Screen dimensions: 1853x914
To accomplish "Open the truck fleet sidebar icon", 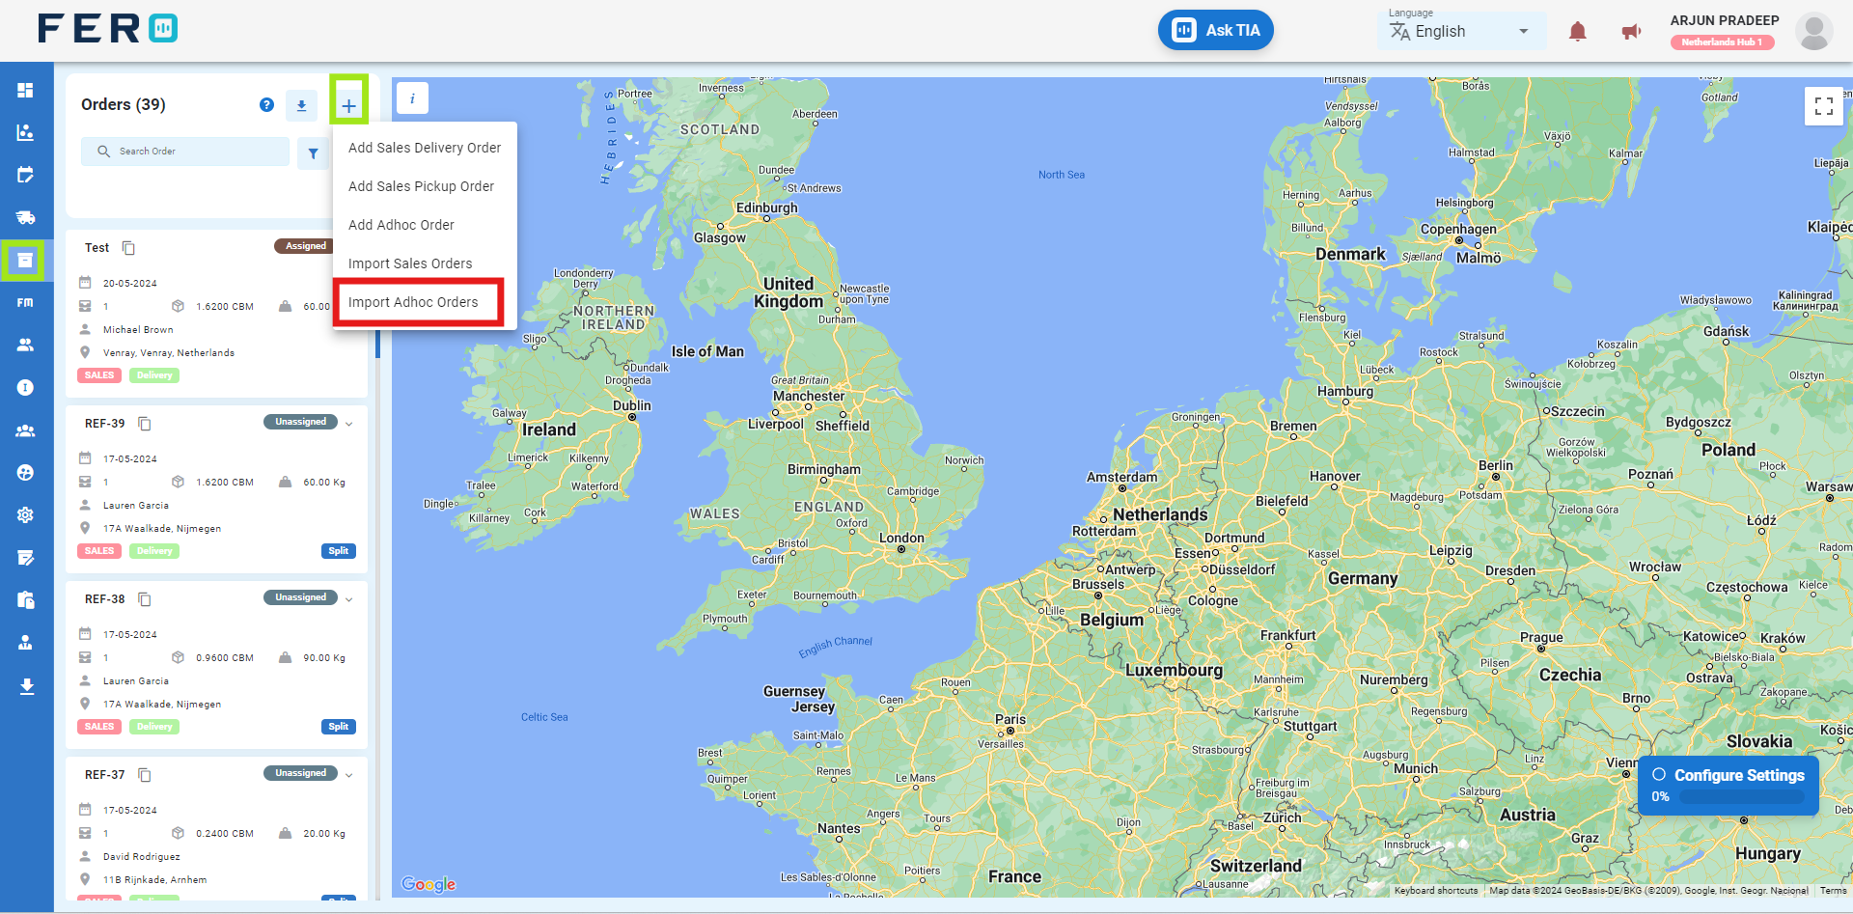I will (26, 217).
